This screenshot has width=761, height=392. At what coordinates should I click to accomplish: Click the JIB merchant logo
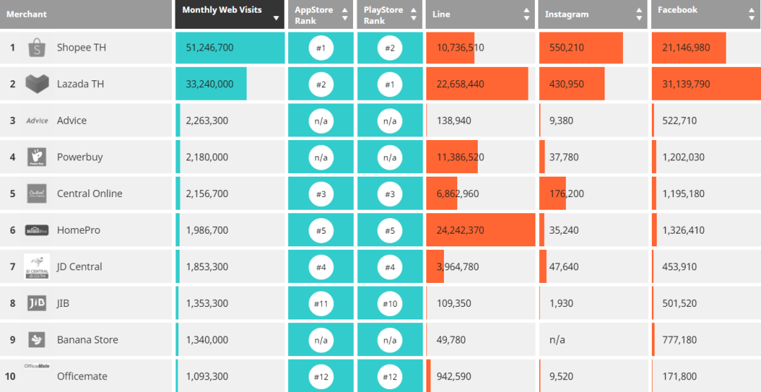click(x=37, y=303)
